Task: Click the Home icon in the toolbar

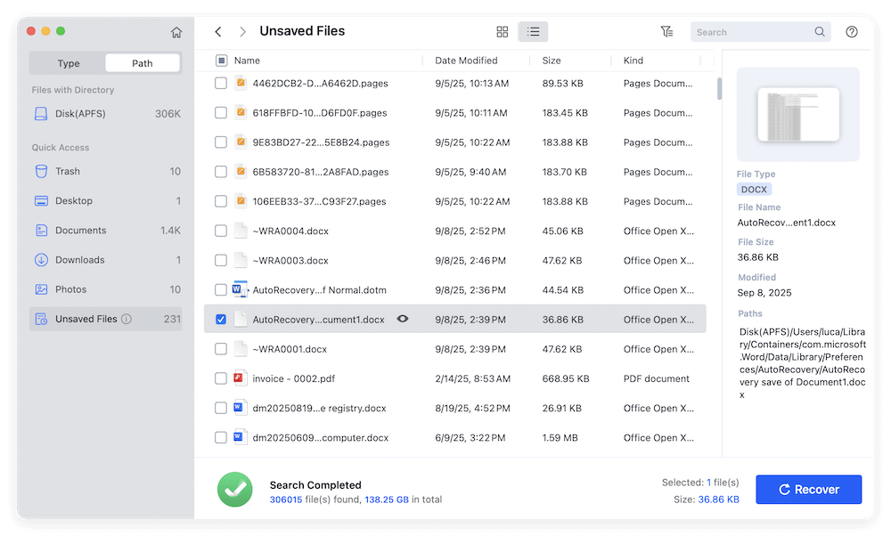Action: pos(176,31)
